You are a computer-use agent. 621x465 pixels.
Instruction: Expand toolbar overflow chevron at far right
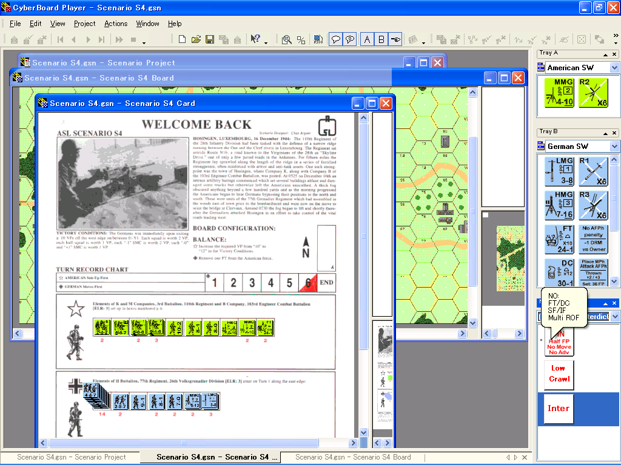click(616, 36)
